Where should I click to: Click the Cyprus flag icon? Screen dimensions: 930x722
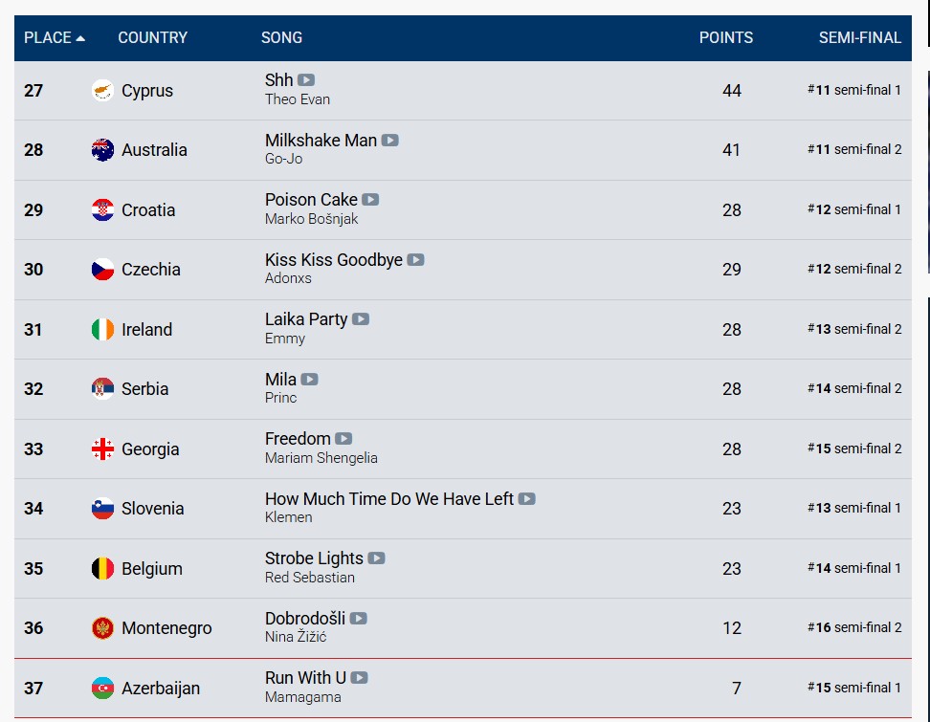pos(102,91)
